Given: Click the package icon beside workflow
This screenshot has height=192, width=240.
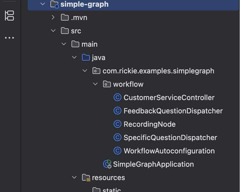Looking at the screenshot, I should coord(107,84).
